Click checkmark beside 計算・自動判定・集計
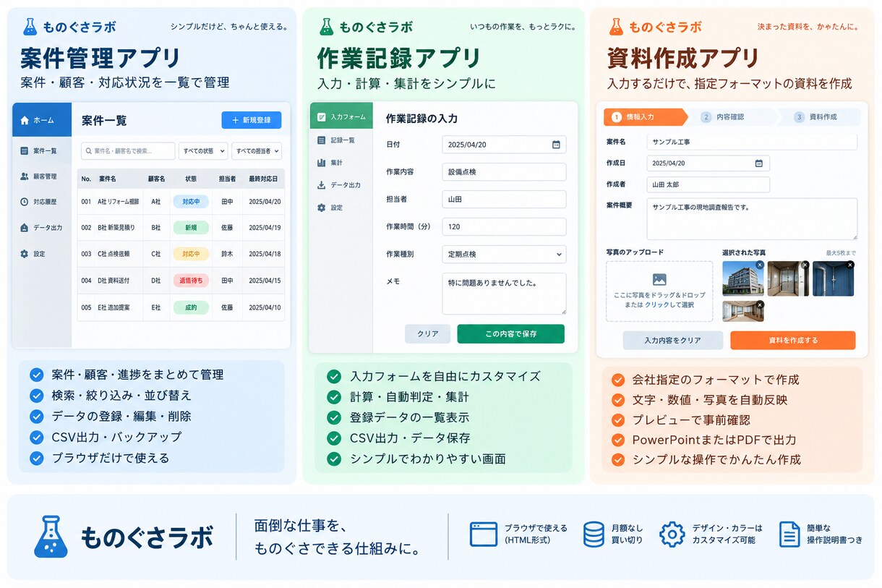 334,397
